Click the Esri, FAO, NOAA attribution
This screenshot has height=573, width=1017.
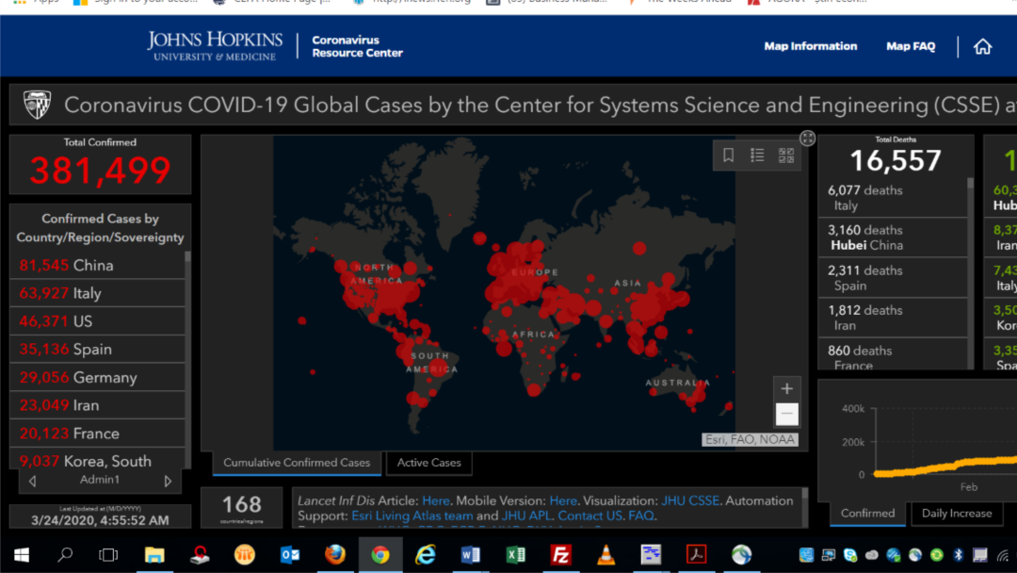tap(750, 439)
